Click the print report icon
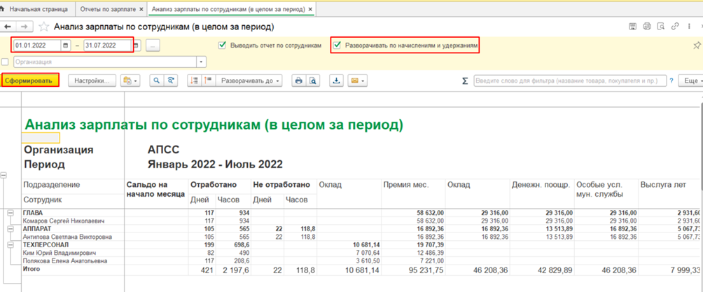The width and height of the screenshot is (703, 292). click(299, 81)
